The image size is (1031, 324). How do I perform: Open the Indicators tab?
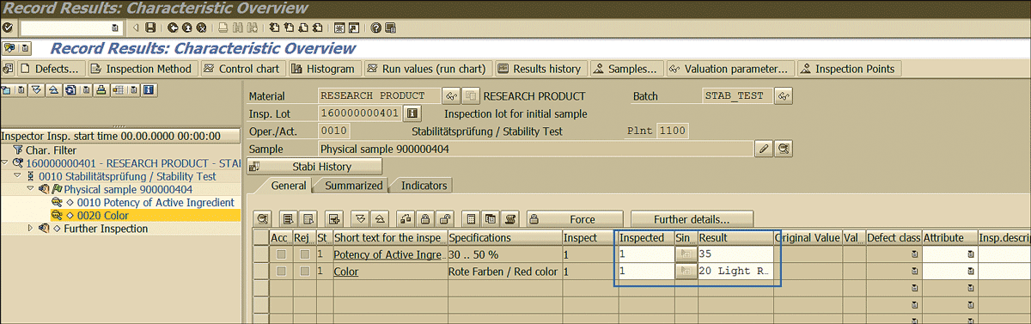[424, 186]
